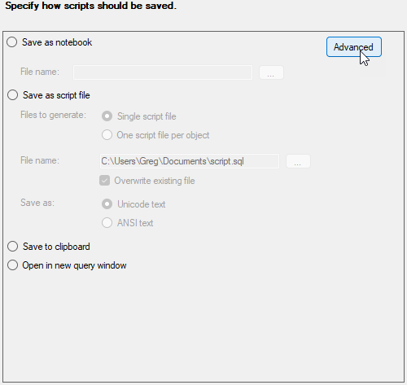Click the notebook File name text box
Viewport: 407px width, 385px height.
pos(163,72)
